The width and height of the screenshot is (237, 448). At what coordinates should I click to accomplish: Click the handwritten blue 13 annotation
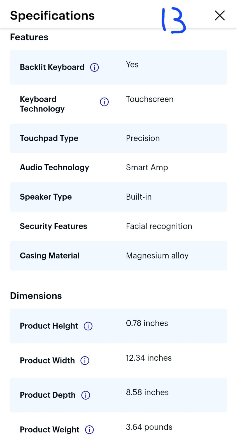pyautogui.click(x=174, y=20)
